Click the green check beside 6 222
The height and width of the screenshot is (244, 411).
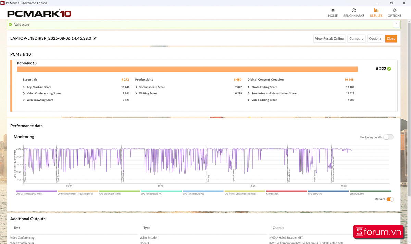pos(389,69)
